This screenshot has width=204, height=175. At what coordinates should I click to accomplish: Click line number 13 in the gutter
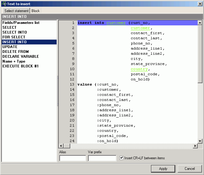72,84
